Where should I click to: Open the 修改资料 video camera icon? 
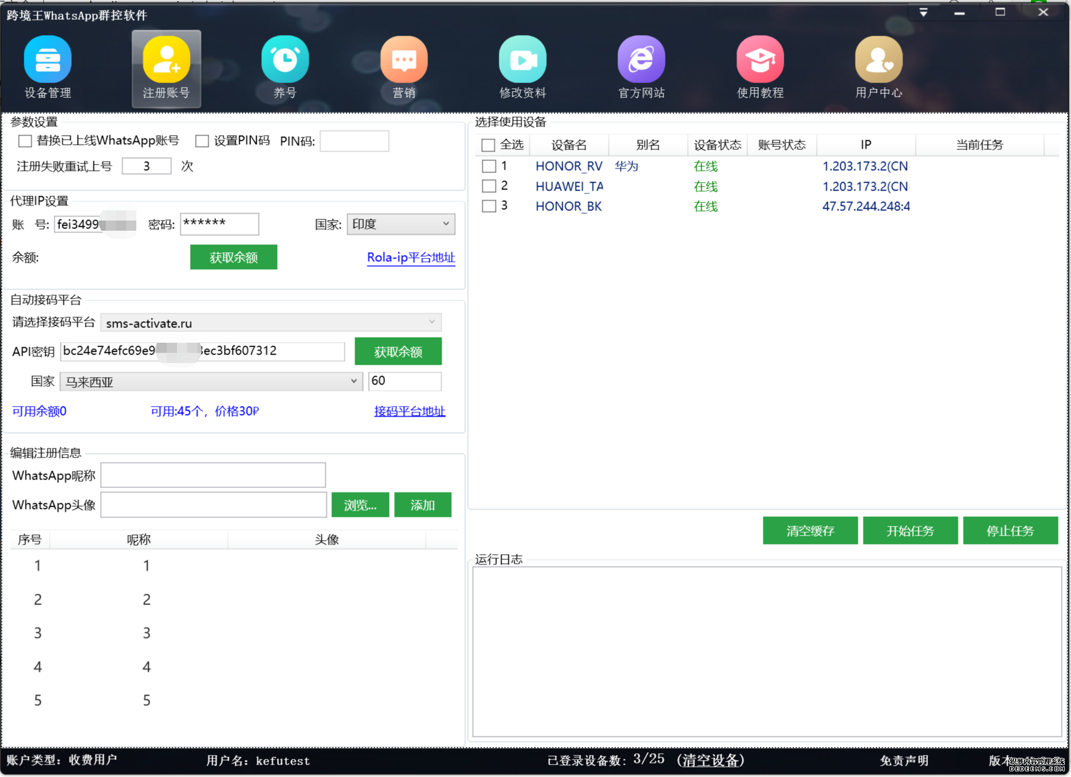(522, 67)
